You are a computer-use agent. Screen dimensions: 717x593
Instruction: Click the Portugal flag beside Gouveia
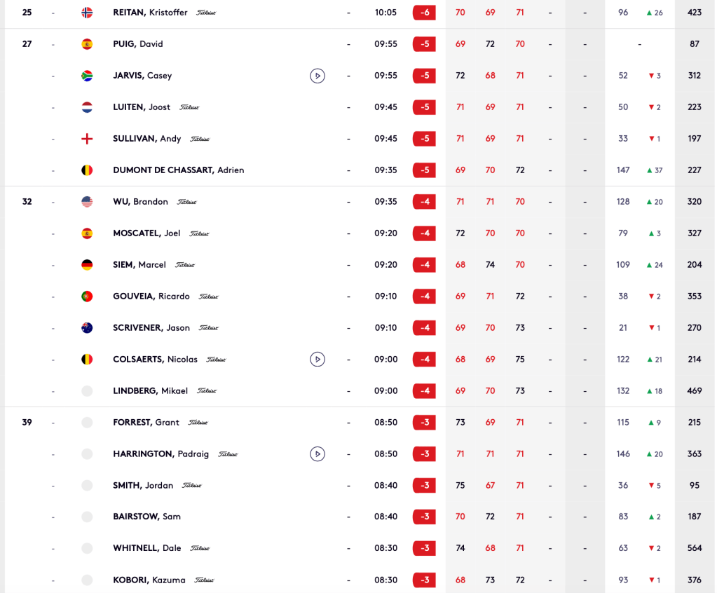click(x=87, y=296)
